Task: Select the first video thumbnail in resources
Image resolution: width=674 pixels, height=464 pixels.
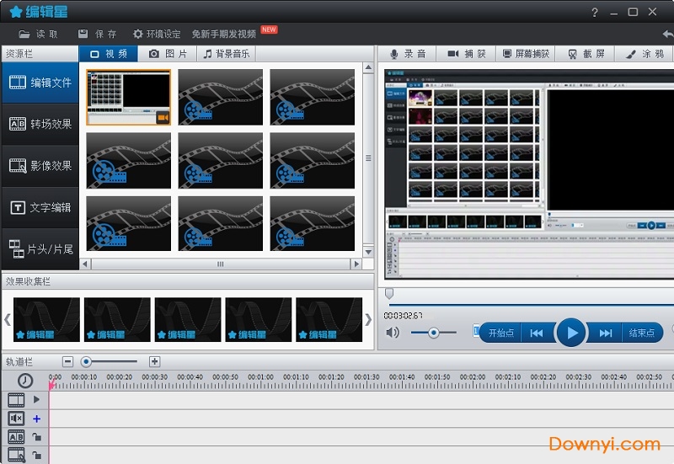Action: pos(128,97)
